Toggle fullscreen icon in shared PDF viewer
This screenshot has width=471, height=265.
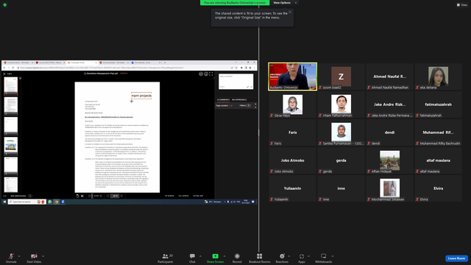pyautogui.click(x=211, y=74)
